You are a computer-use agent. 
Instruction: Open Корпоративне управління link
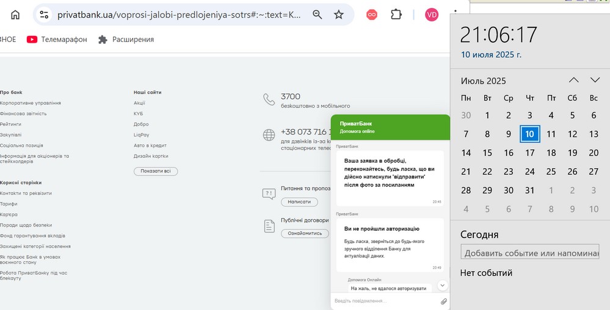tap(31, 103)
